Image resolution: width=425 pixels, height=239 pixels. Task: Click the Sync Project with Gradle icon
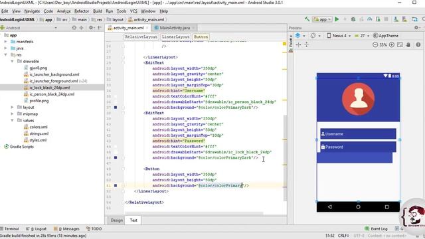[x=414, y=19]
